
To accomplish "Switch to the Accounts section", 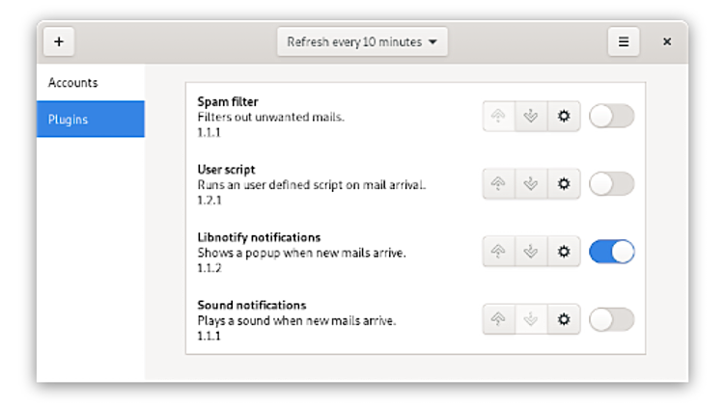I will point(91,83).
